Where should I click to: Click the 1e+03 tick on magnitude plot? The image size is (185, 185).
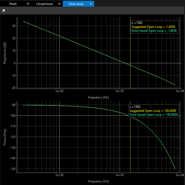[x=119, y=91]
